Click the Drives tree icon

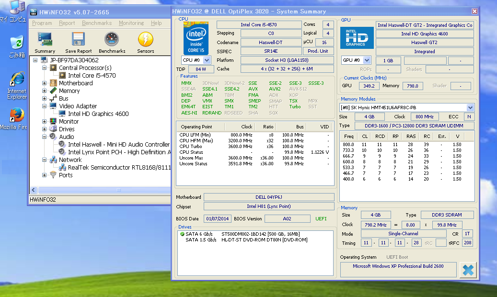tap(53, 129)
